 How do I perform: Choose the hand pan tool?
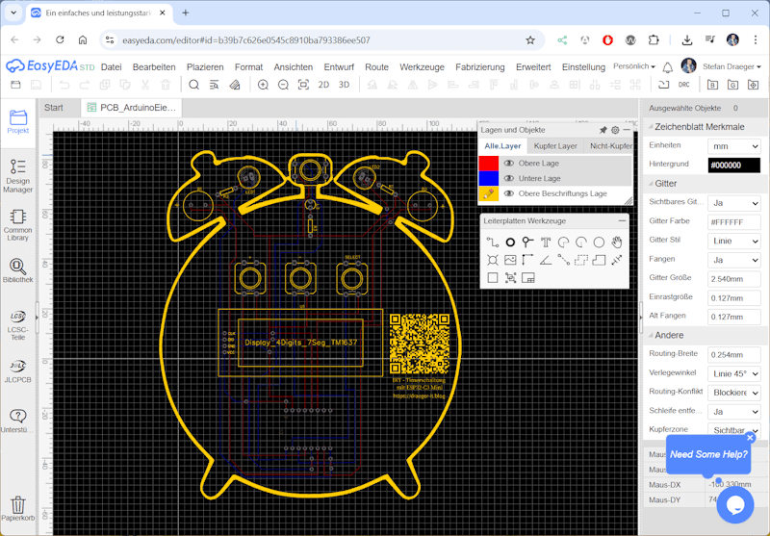tap(617, 242)
